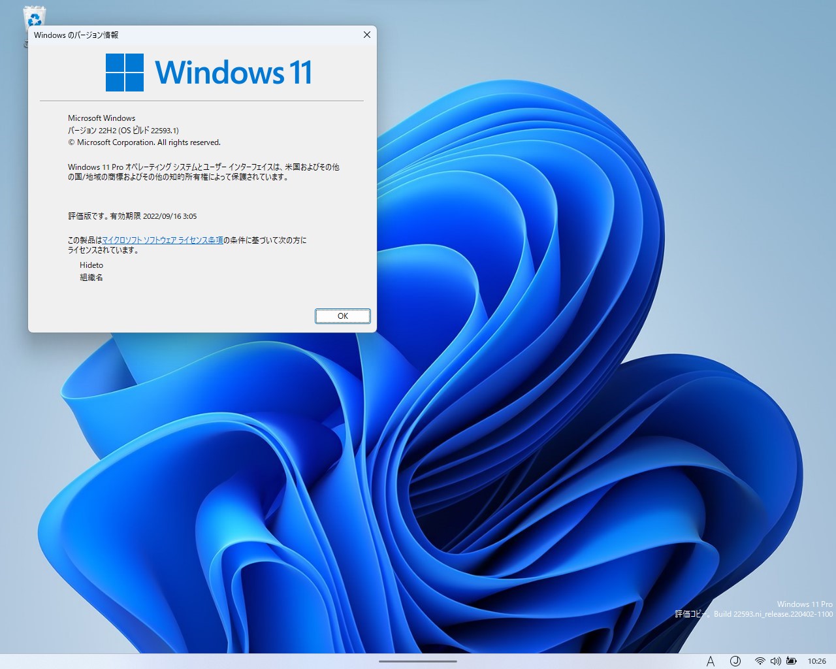Viewport: 836px width, 669px height.
Task: Click the evaluation expiry notice text
Action: (x=131, y=216)
